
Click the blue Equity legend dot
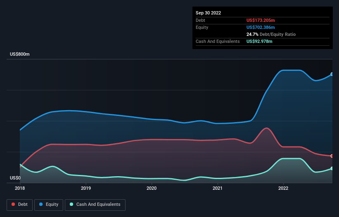click(x=41, y=204)
